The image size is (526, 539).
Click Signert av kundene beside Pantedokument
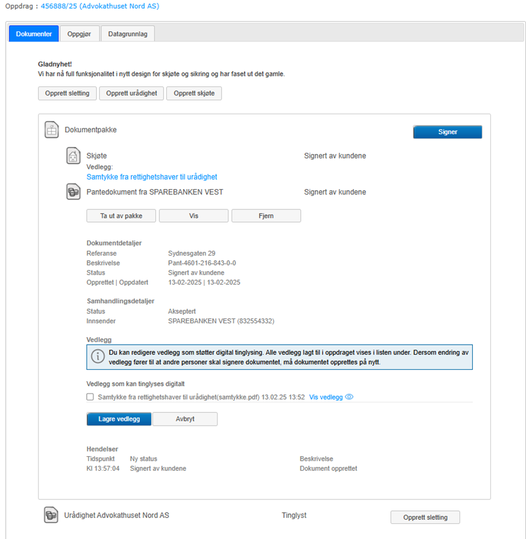335,192
